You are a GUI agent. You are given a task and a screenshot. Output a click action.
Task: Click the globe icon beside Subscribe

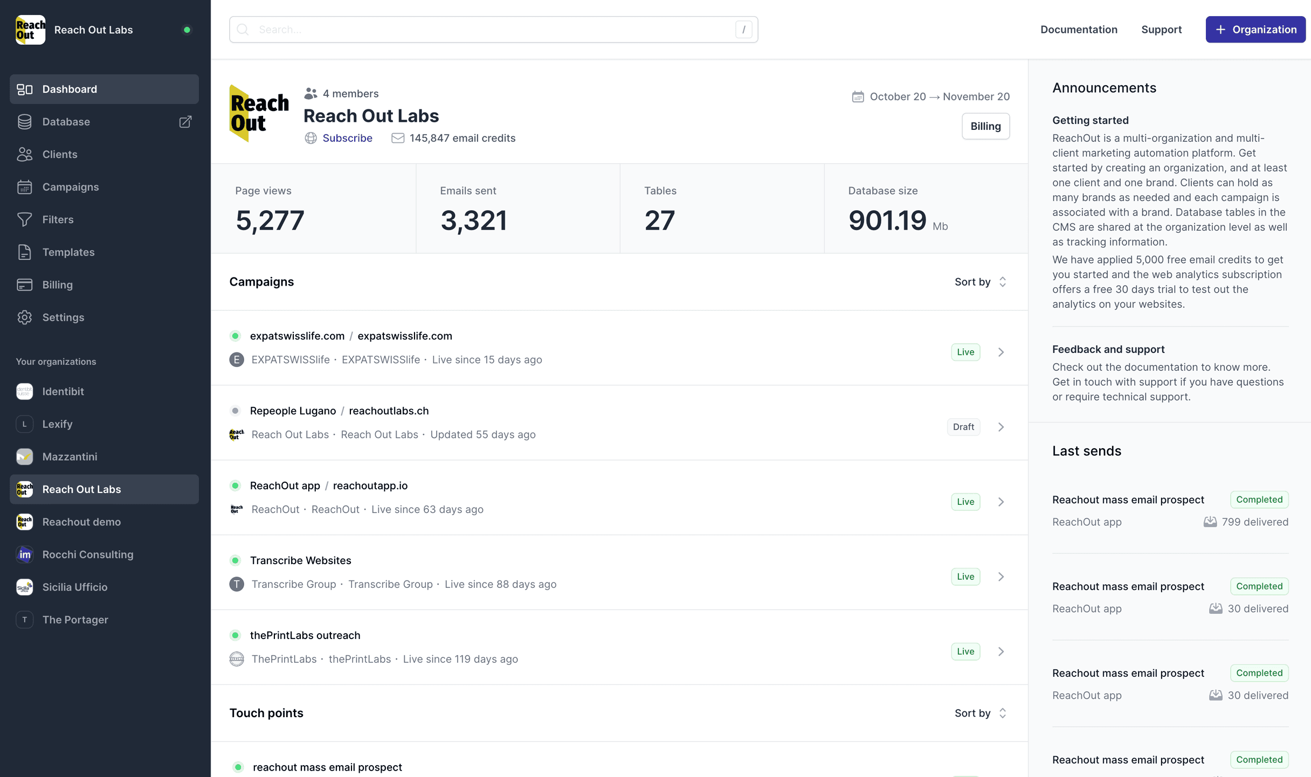(311, 138)
